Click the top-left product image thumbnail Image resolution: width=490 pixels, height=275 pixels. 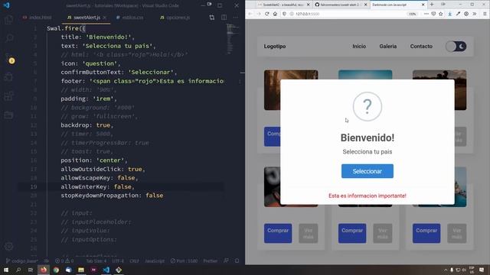pos(291,90)
